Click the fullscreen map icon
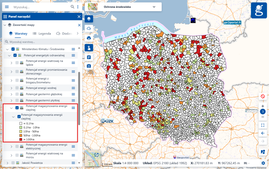 (x=262, y=125)
